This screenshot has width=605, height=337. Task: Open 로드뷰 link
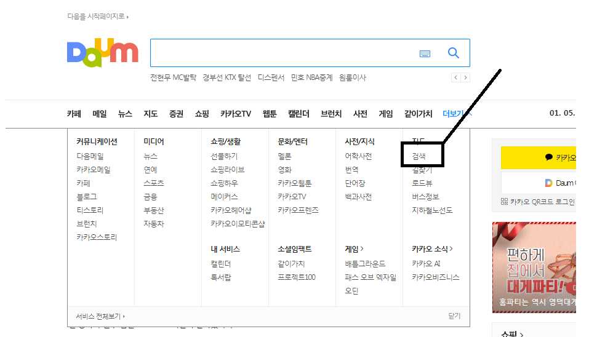pyautogui.click(x=422, y=183)
